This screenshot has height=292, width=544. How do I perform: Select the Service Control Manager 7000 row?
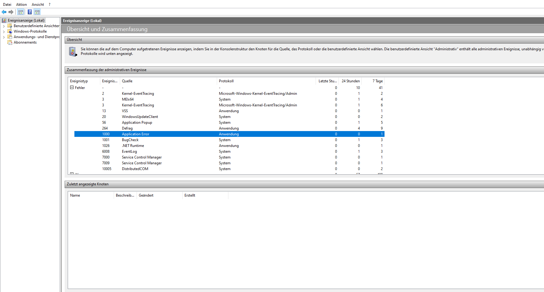pos(229,157)
